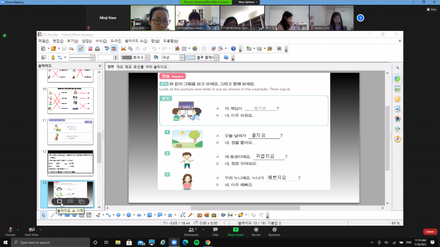Toggle the Shadow icon
Viewport: 440px width, 247px height.
(226, 57)
